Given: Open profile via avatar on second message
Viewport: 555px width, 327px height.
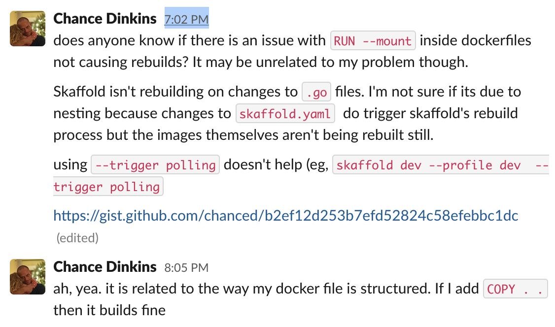Looking at the screenshot, I should (x=27, y=277).
